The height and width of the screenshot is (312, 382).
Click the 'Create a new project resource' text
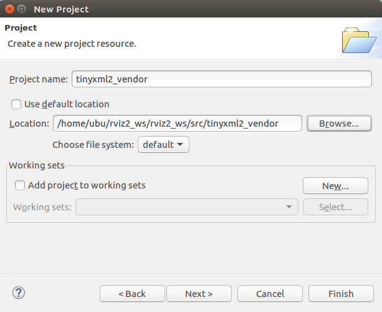72,44
